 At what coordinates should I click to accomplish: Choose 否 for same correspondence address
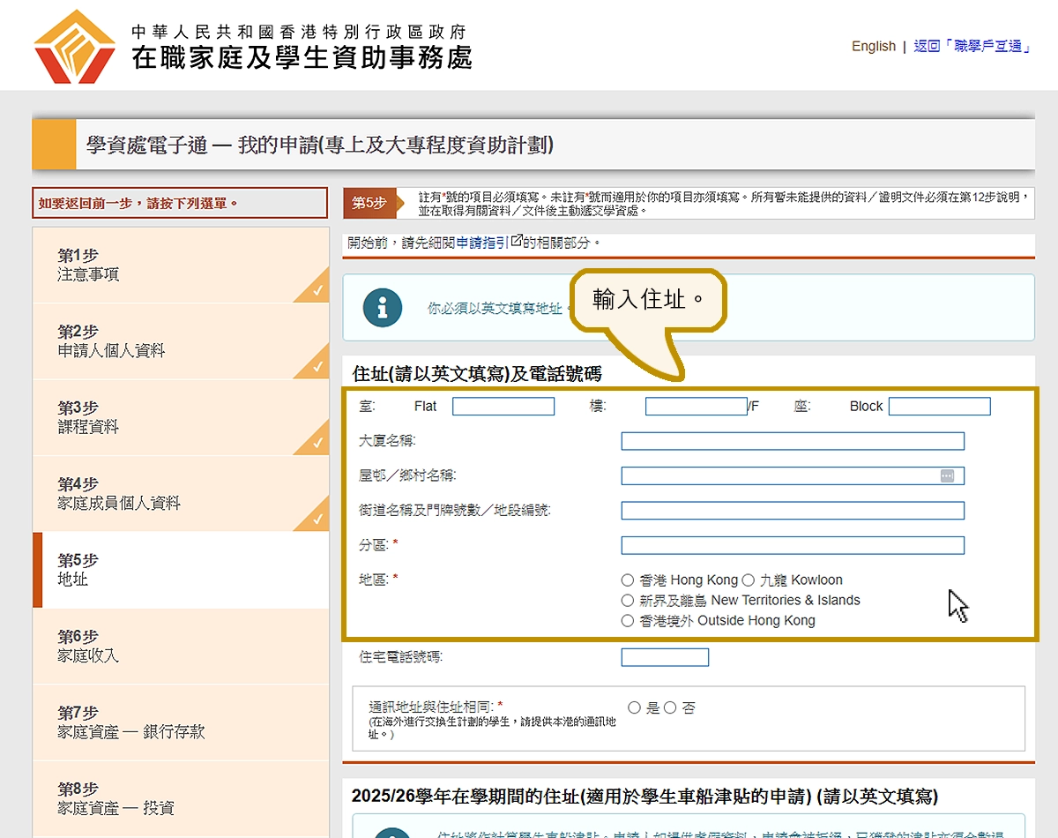pyautogui.click(x=670, y=707)
